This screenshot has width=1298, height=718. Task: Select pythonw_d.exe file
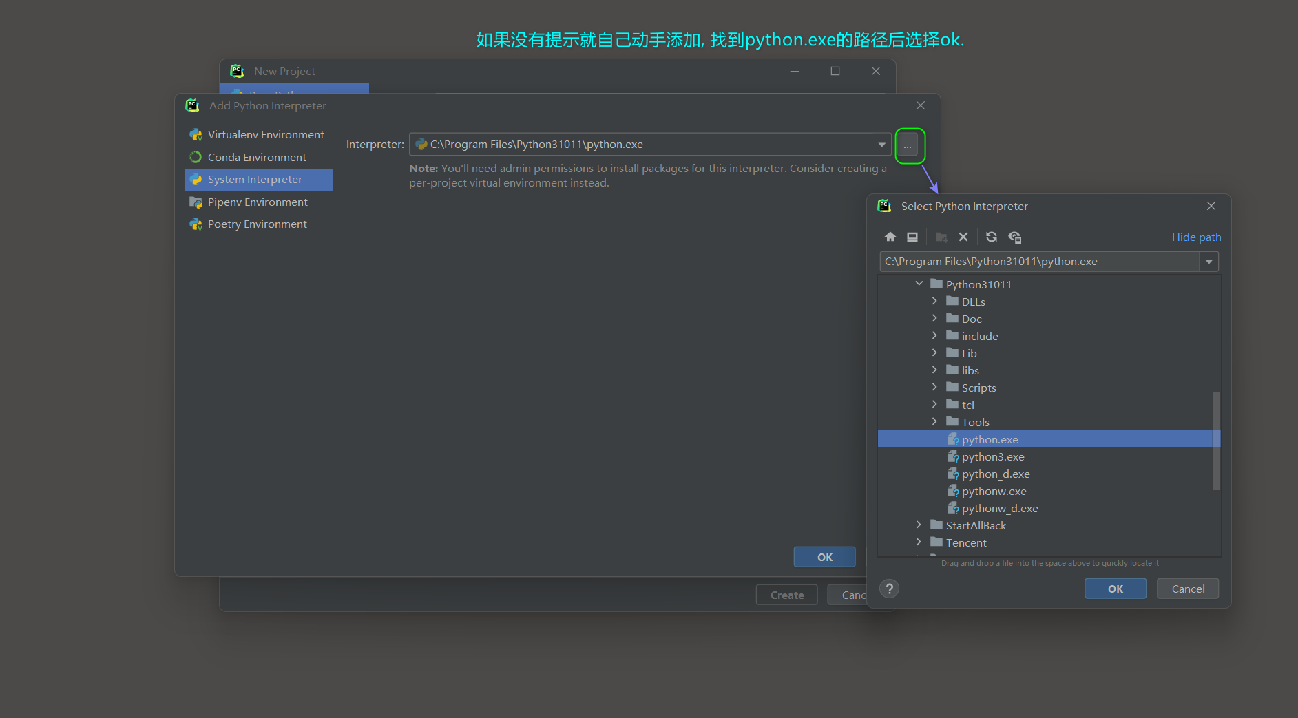pos(1049,508)
